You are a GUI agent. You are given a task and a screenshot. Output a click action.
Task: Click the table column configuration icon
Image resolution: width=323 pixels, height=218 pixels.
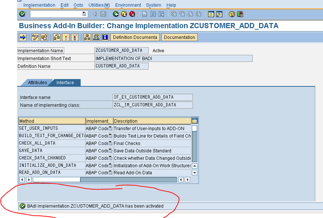click(195, 120)
